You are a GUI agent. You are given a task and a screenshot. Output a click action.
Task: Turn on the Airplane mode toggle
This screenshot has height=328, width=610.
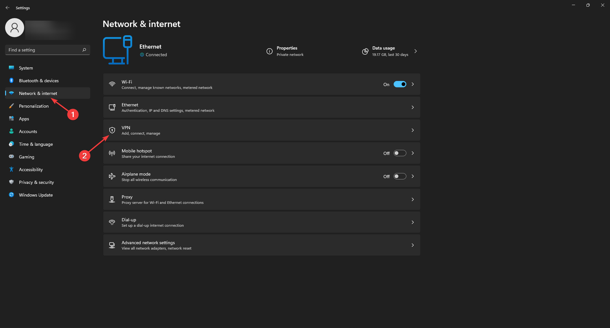coord(400,176)
